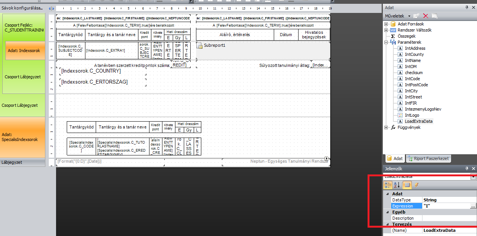
Task: Select the [Indexsorok.C_COUNTRY] field
Action: click(103, 71)
